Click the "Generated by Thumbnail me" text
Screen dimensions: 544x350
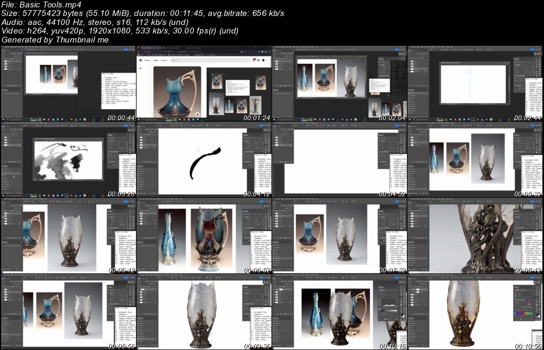pos(55,39)
